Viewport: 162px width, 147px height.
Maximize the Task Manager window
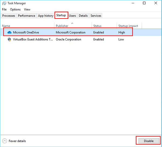(x=144, y=3)
